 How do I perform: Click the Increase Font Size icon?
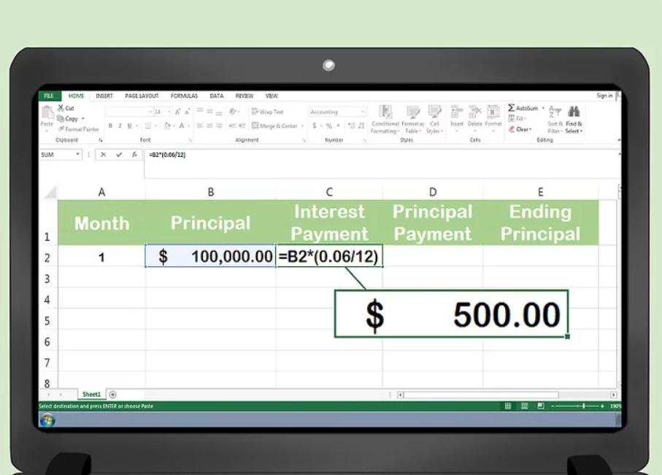coord(178,112)
